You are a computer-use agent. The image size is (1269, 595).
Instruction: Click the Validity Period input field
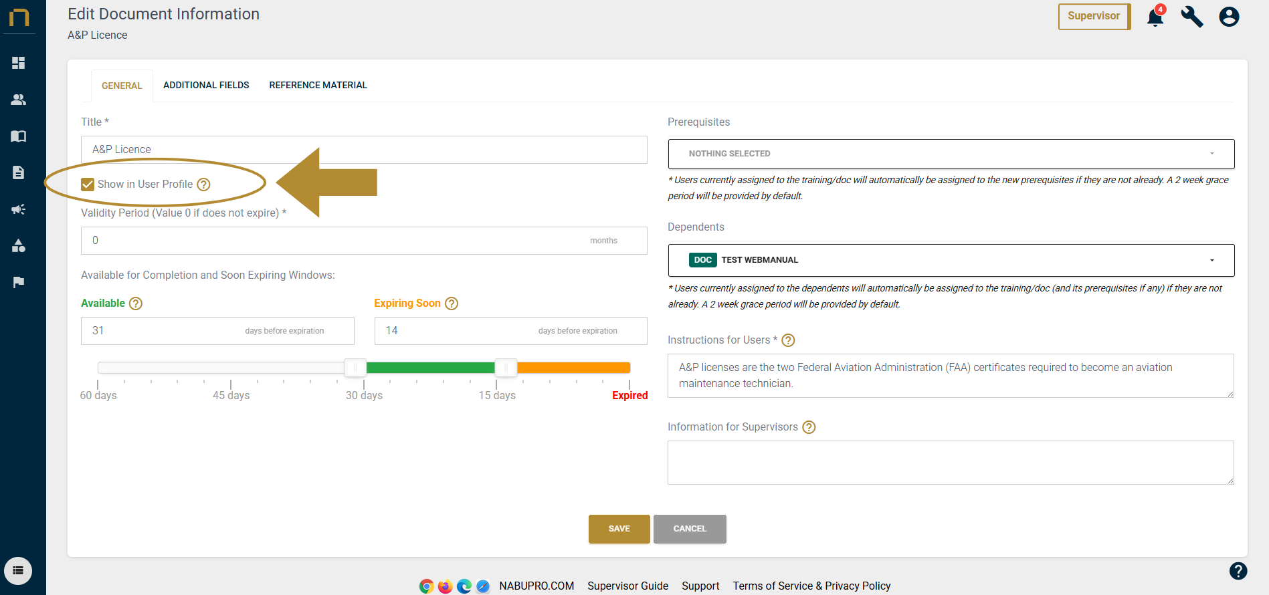point(334,241)
